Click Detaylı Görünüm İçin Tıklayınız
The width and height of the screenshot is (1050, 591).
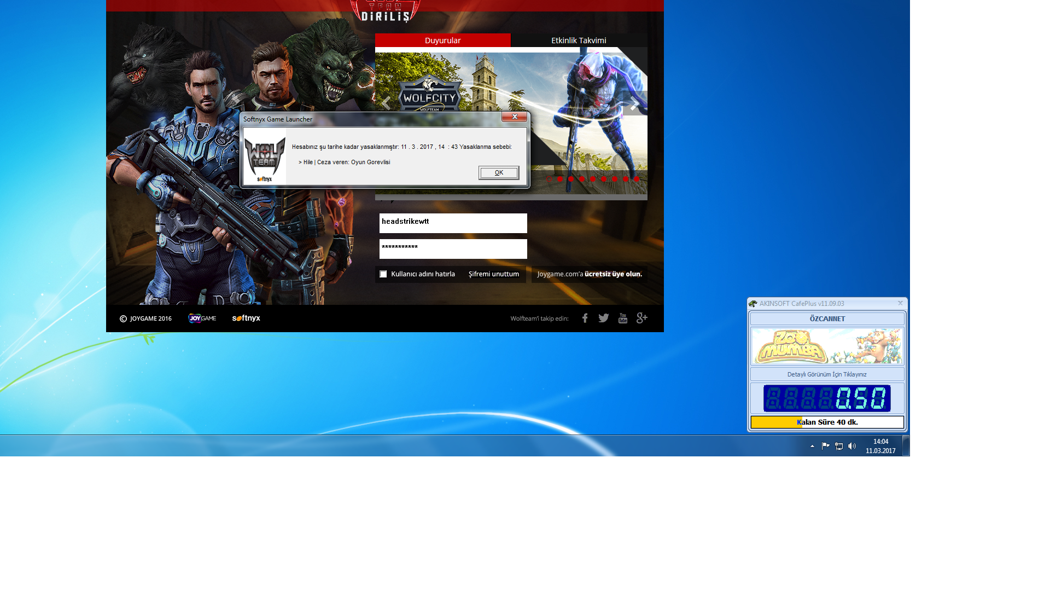(827, 374)
